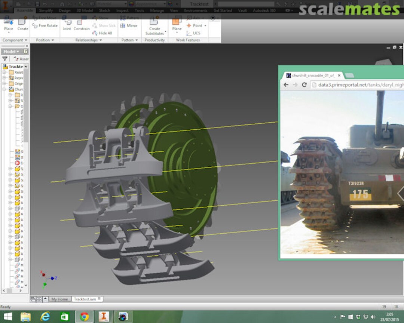The width and height of the screenshot is (404, 323).
Task: Click the Plane work feature icon
Action: 177,23
